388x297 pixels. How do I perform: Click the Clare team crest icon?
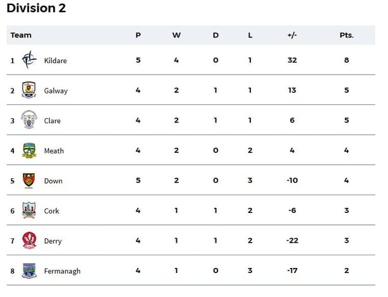(x=29, y=120)
